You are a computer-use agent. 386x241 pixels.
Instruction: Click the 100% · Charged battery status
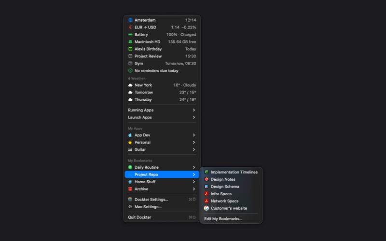pyautogui.click(x=181, y=34)
